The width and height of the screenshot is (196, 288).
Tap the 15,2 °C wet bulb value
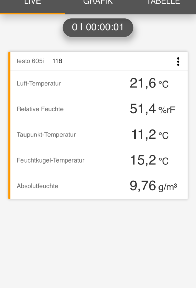149,160
